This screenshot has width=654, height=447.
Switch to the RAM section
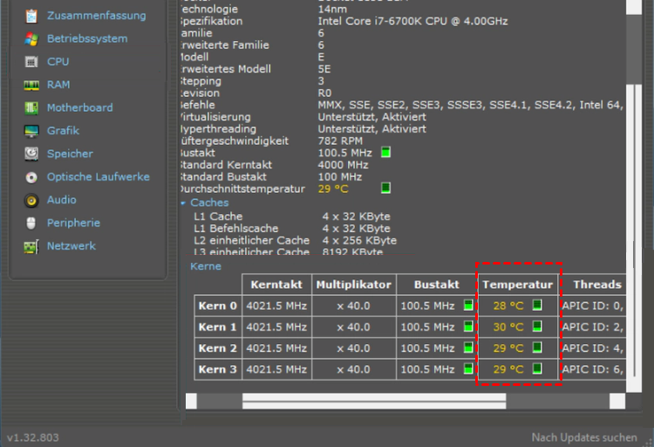(58, 85)
